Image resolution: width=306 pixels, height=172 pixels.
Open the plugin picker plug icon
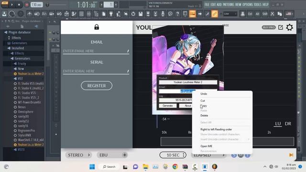tap(111, 14)
